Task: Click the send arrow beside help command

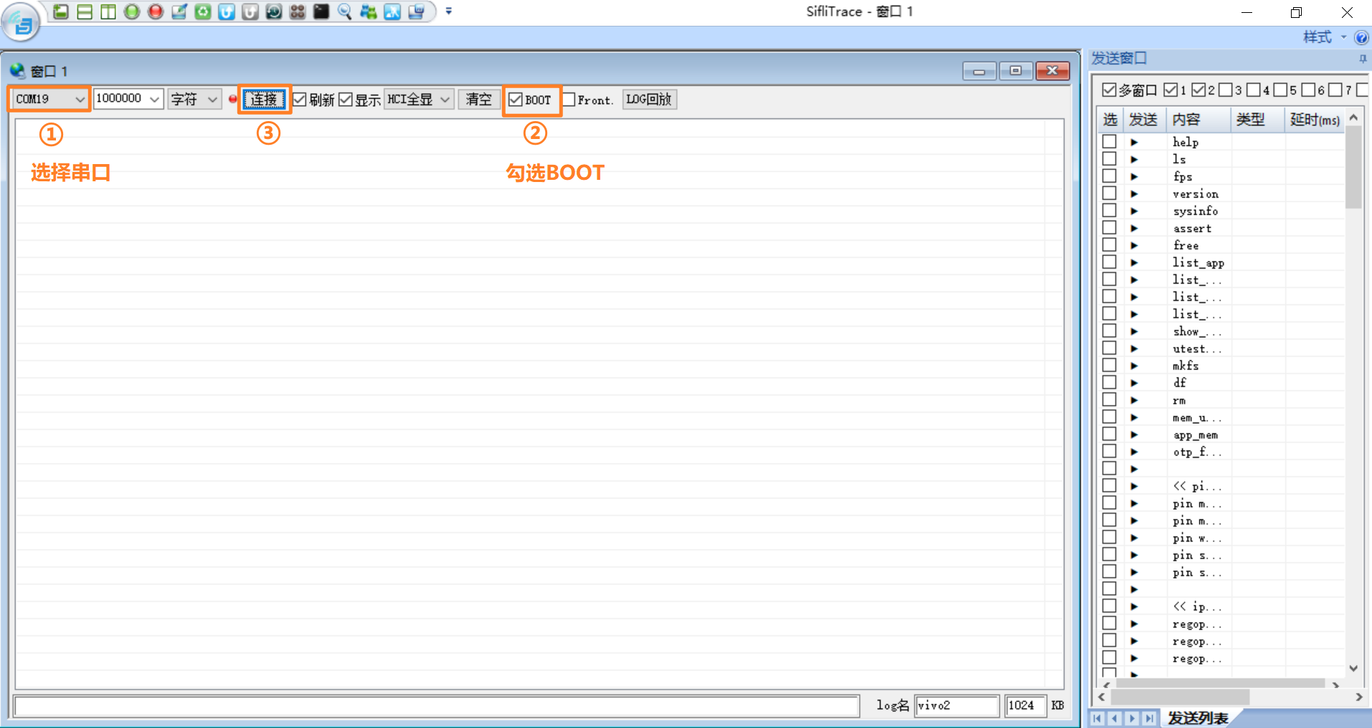Action: pos(1134,142)
